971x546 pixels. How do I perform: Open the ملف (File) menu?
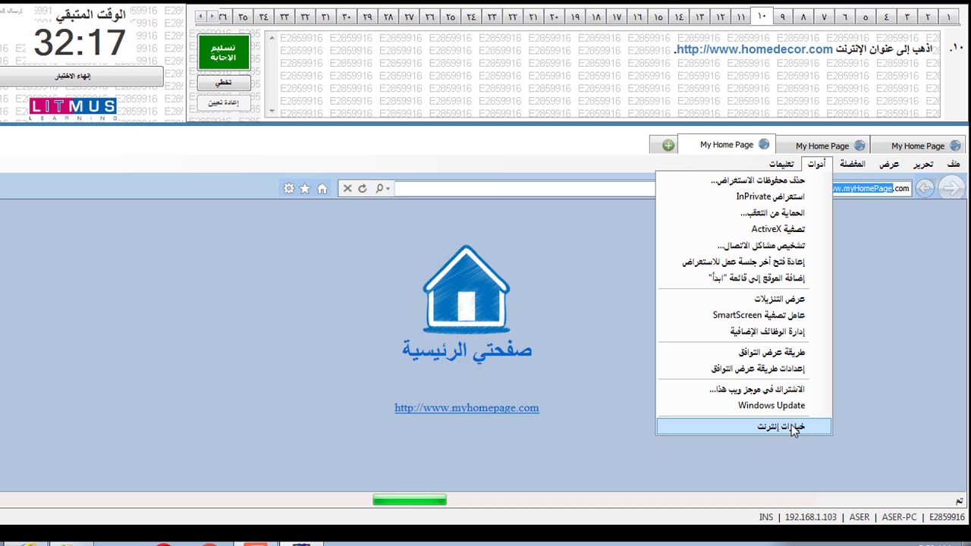954,164
